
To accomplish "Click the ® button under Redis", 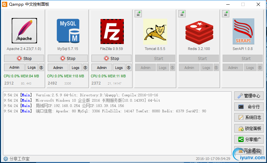I will tap(216, 68).
